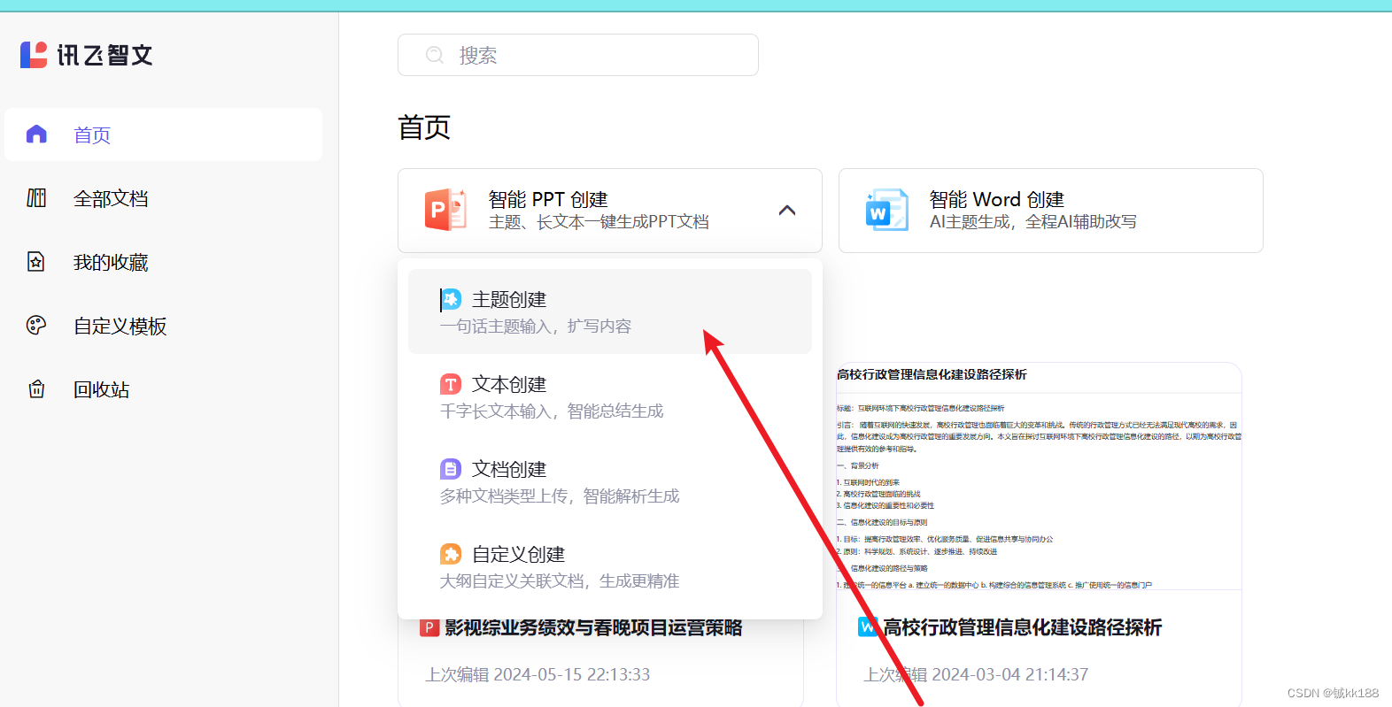The width and height of the screenshot is (1392, 707).
Task: Click the orange puzzle icon of 自定义创建
Action: click(x=451, y=554)
